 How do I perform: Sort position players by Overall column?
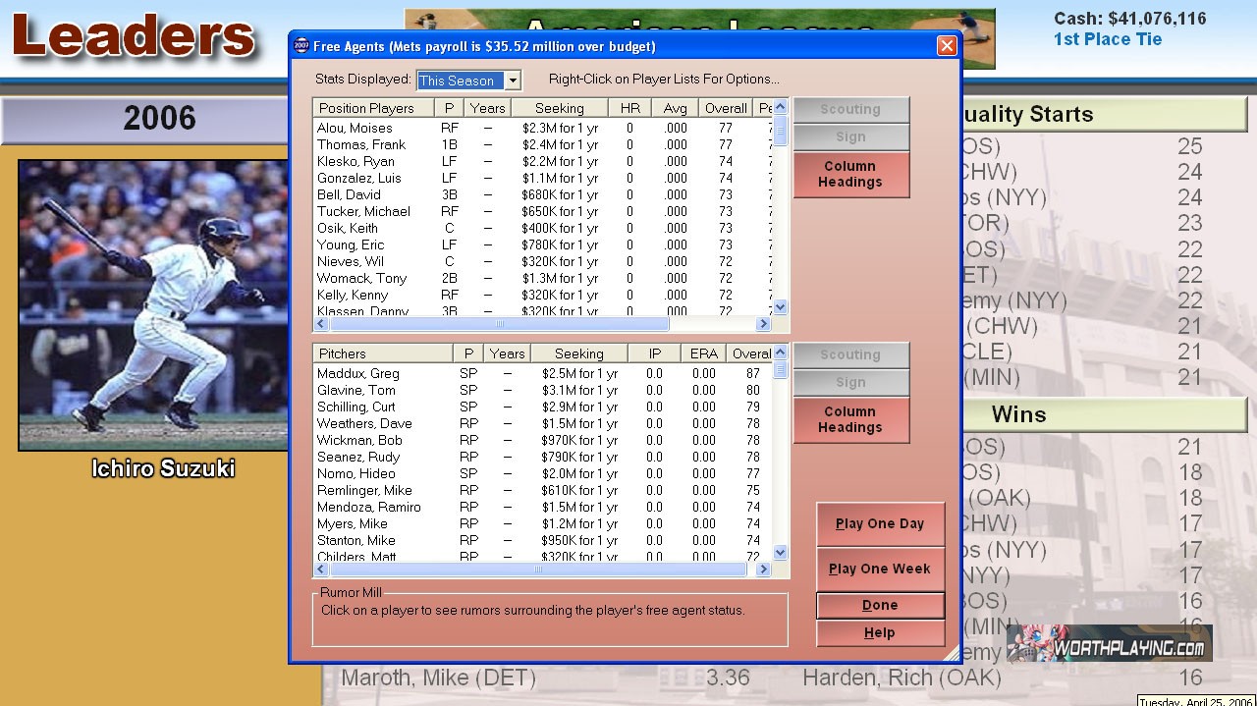pyautogui.click(x=726, y=108)
